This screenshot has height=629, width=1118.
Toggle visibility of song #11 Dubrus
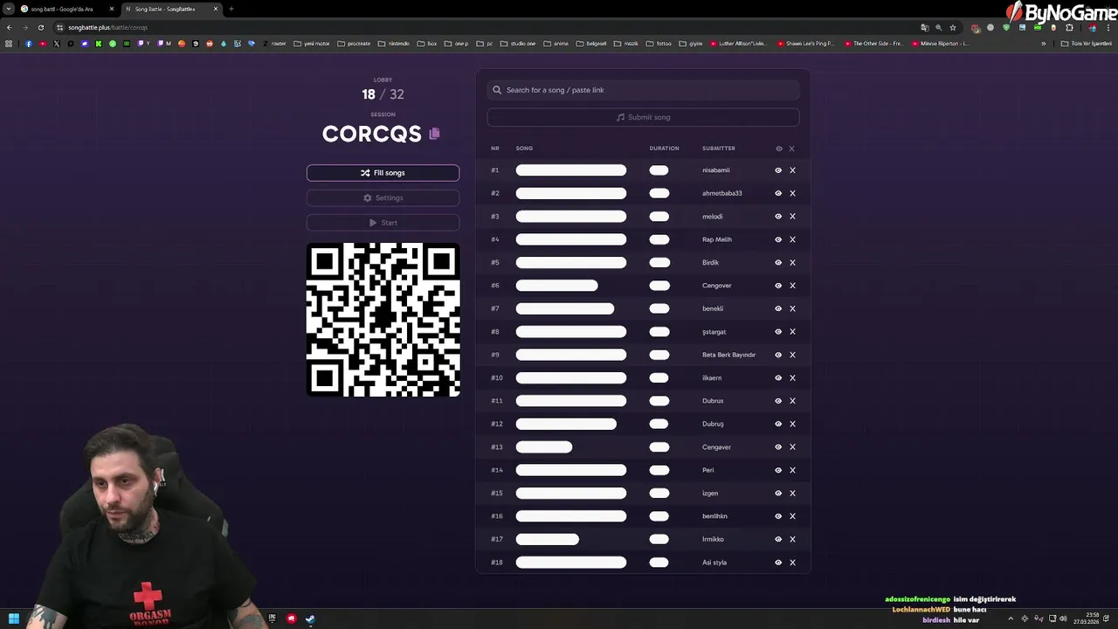tap(778, 401)
